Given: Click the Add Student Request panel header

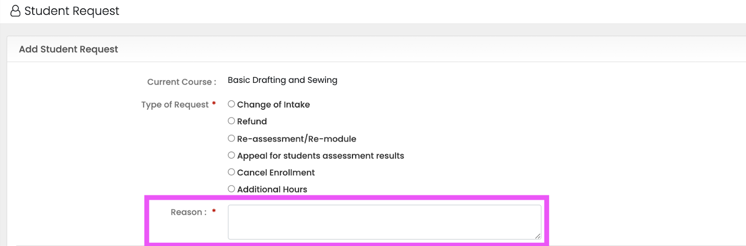Looking at the screenshot, I should coord(69,49).
